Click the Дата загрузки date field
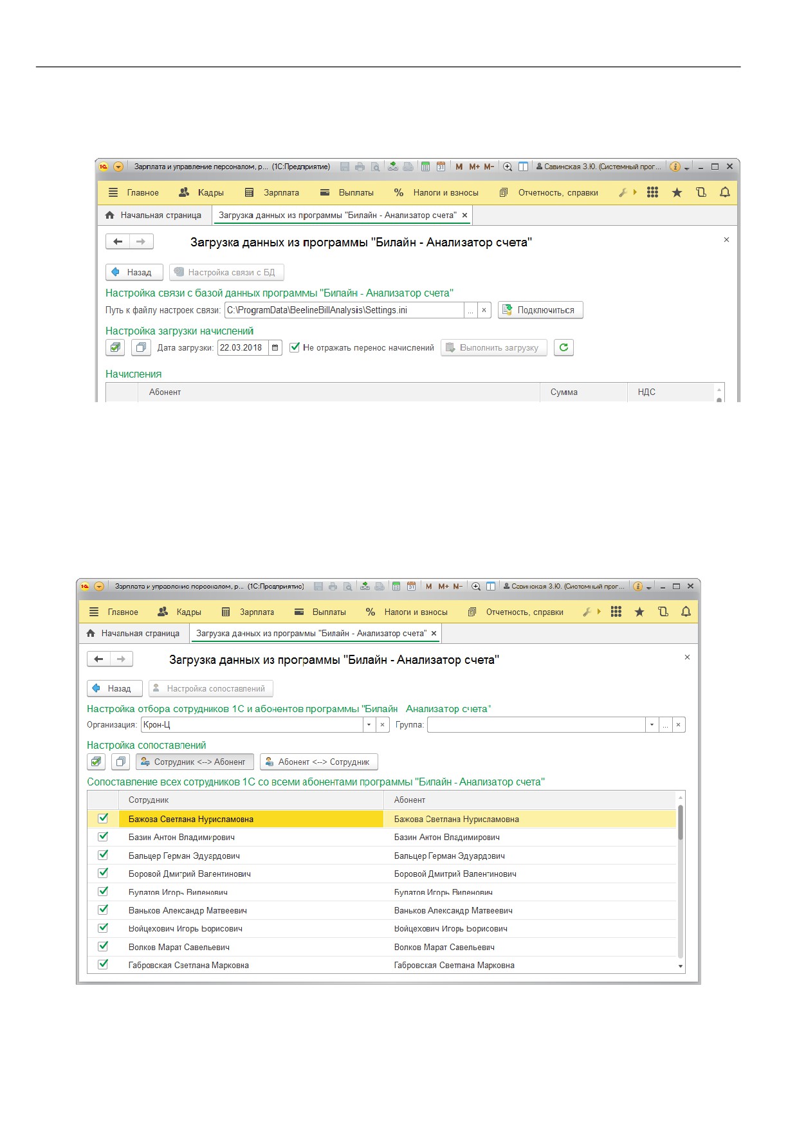797x1127 pixels. pyautogui.click(x=243, y=348)
